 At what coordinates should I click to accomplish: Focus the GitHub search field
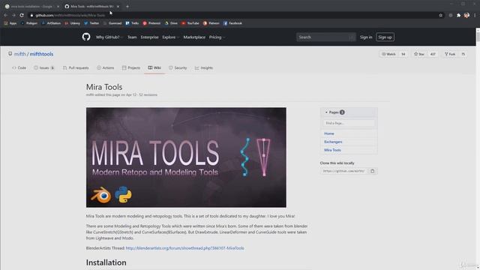(325, 37)
